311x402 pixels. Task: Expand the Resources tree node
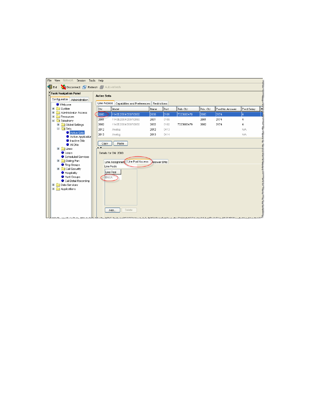[x=53, y=117]
